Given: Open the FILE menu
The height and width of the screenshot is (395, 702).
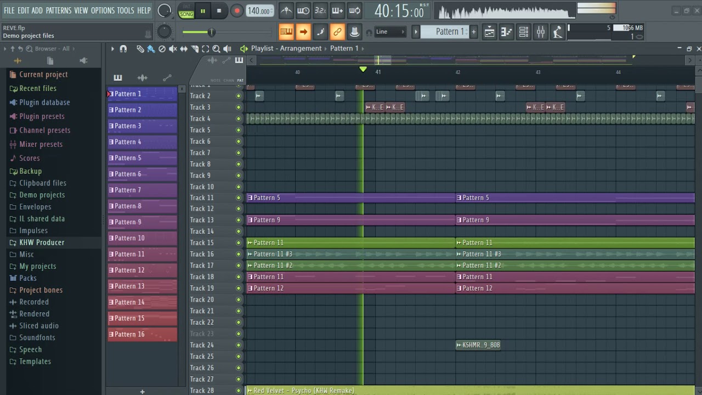Looking at the screenshot, I should pos(9,10).
